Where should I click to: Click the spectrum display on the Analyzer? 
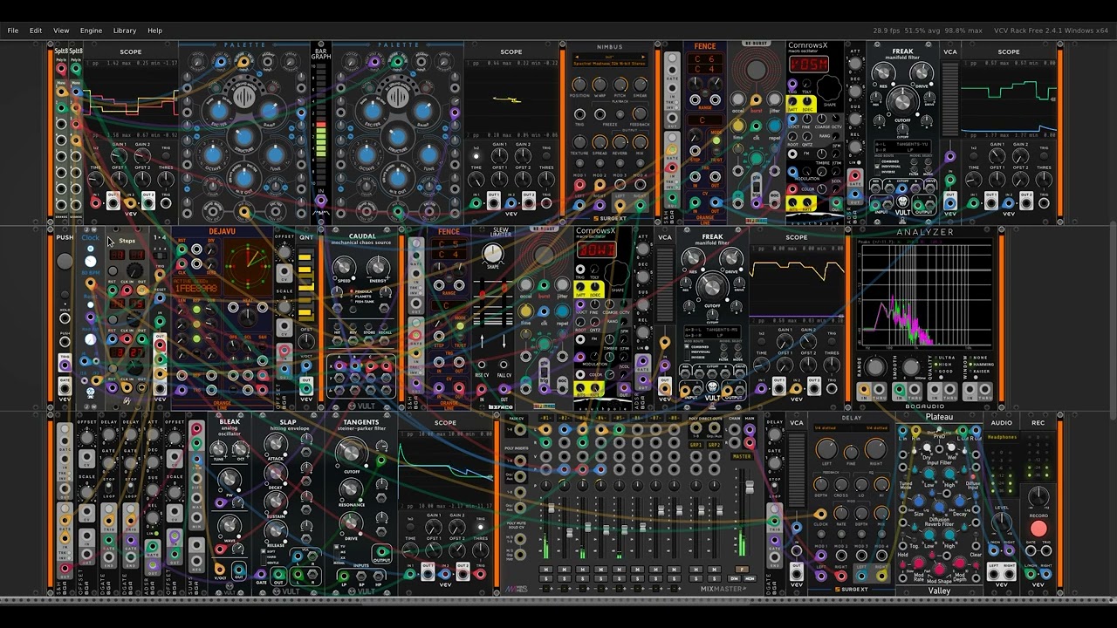tap(925, 295)
